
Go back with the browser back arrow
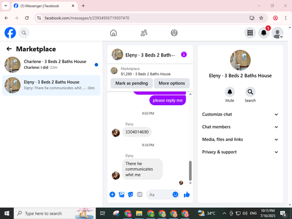[6, 18]
